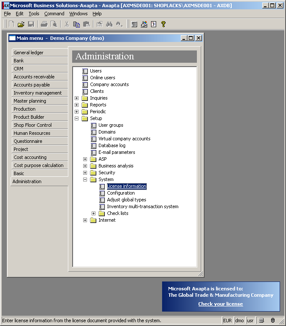This screenshot has height=326, width=286.
Task: Expand the ASP folder
Action: click(85, 159)
